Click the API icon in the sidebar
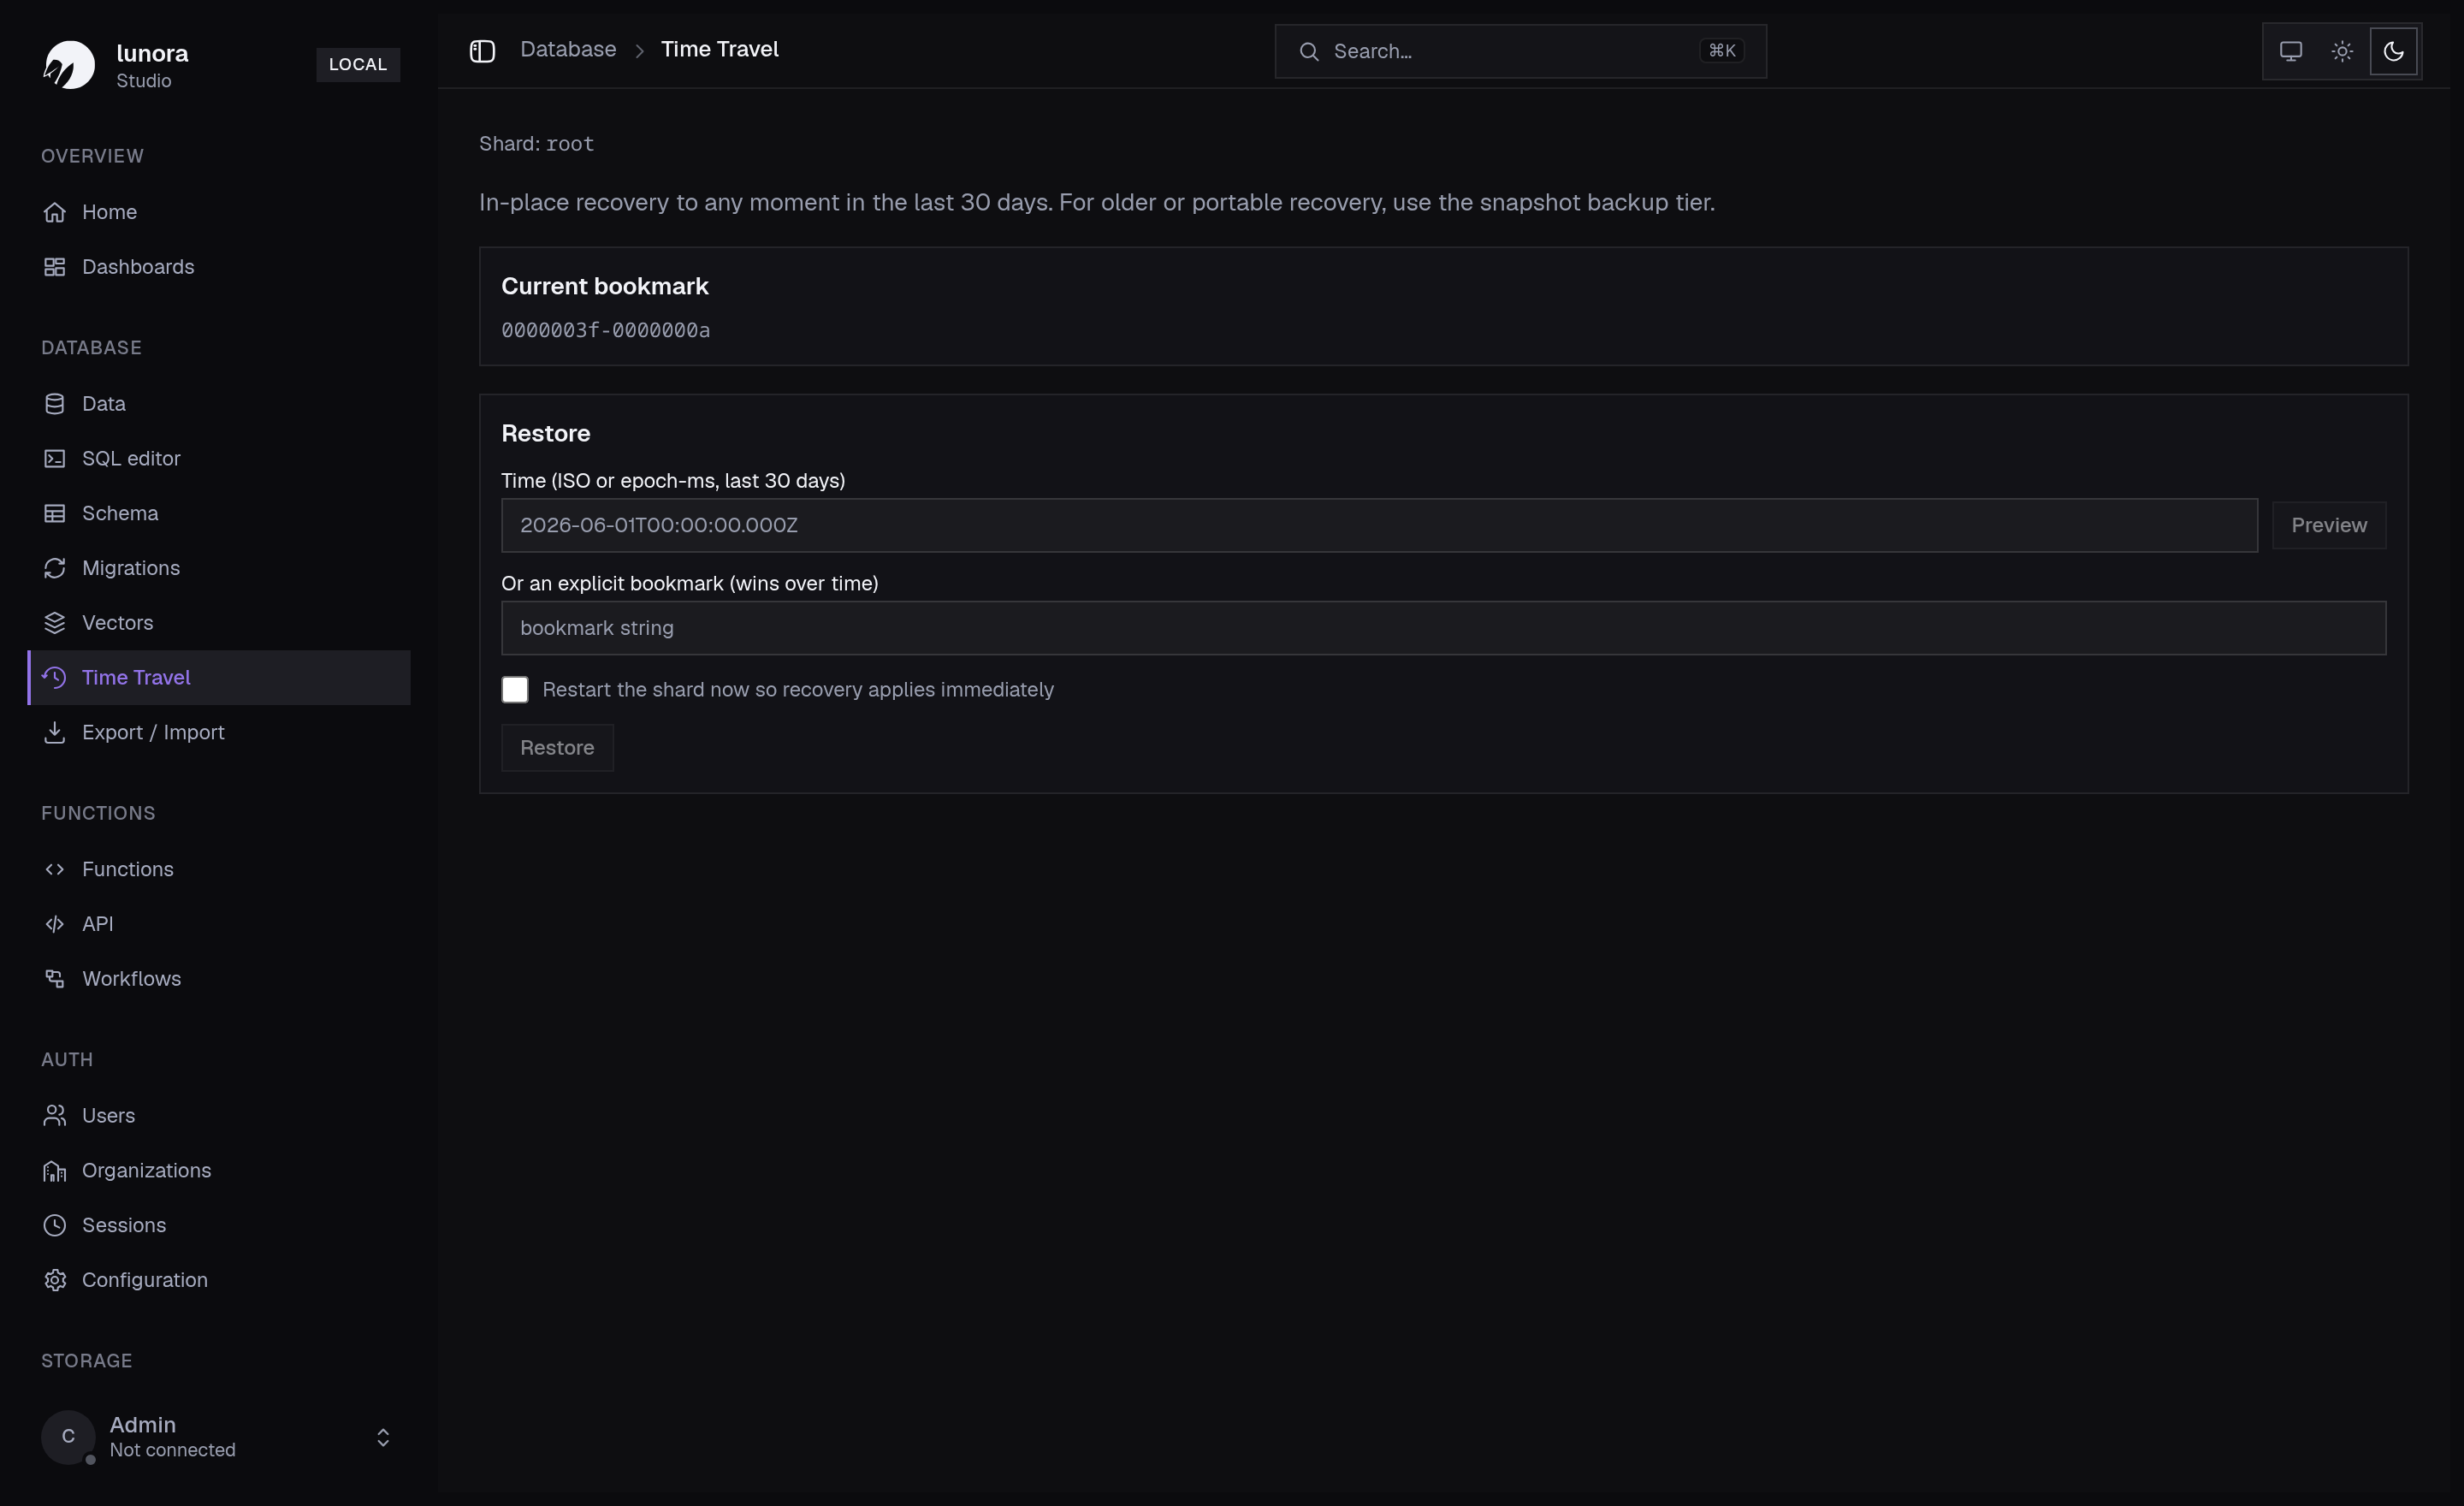Screen dimensions: 2464x1506 tap(55, 924)
